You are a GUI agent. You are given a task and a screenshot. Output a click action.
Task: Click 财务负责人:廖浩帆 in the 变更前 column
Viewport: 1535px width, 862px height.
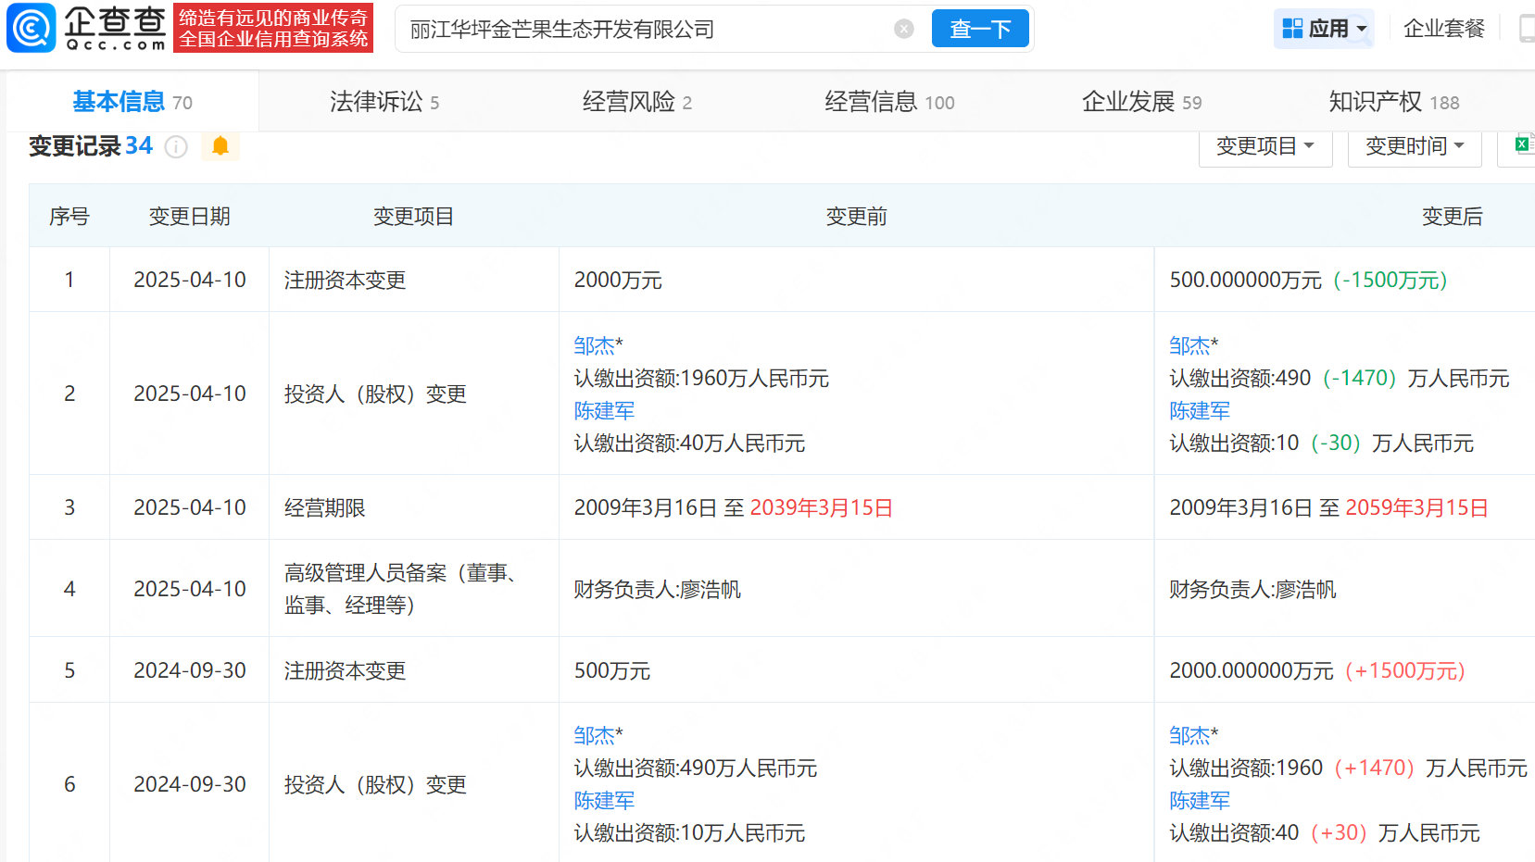point(658,590)
